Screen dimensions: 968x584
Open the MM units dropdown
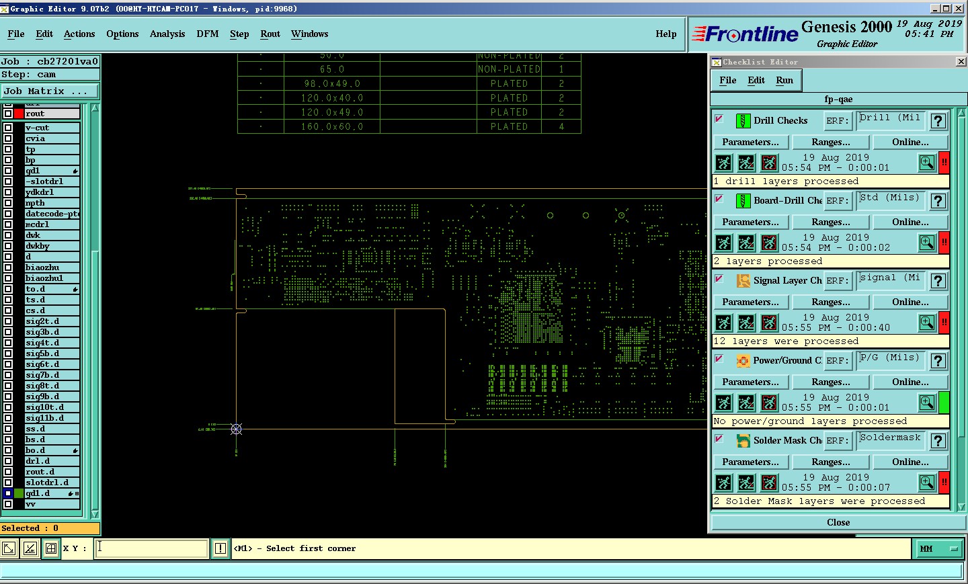[938, 549]
